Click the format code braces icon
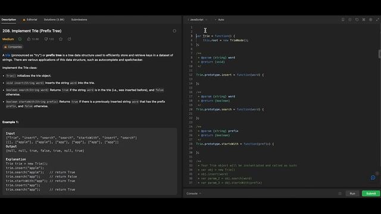 tap(350, 20)
